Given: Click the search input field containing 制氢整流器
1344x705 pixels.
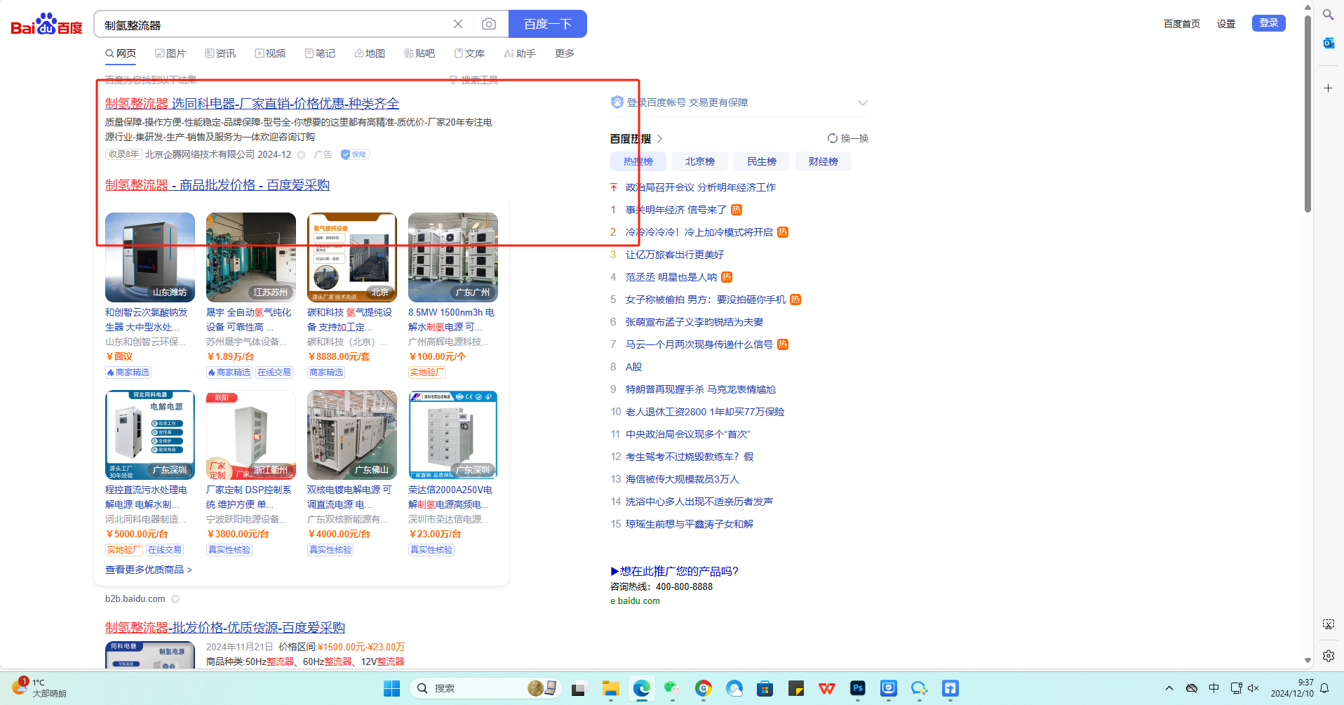Looking at the screenshot, I should click(x=274, y=25).
